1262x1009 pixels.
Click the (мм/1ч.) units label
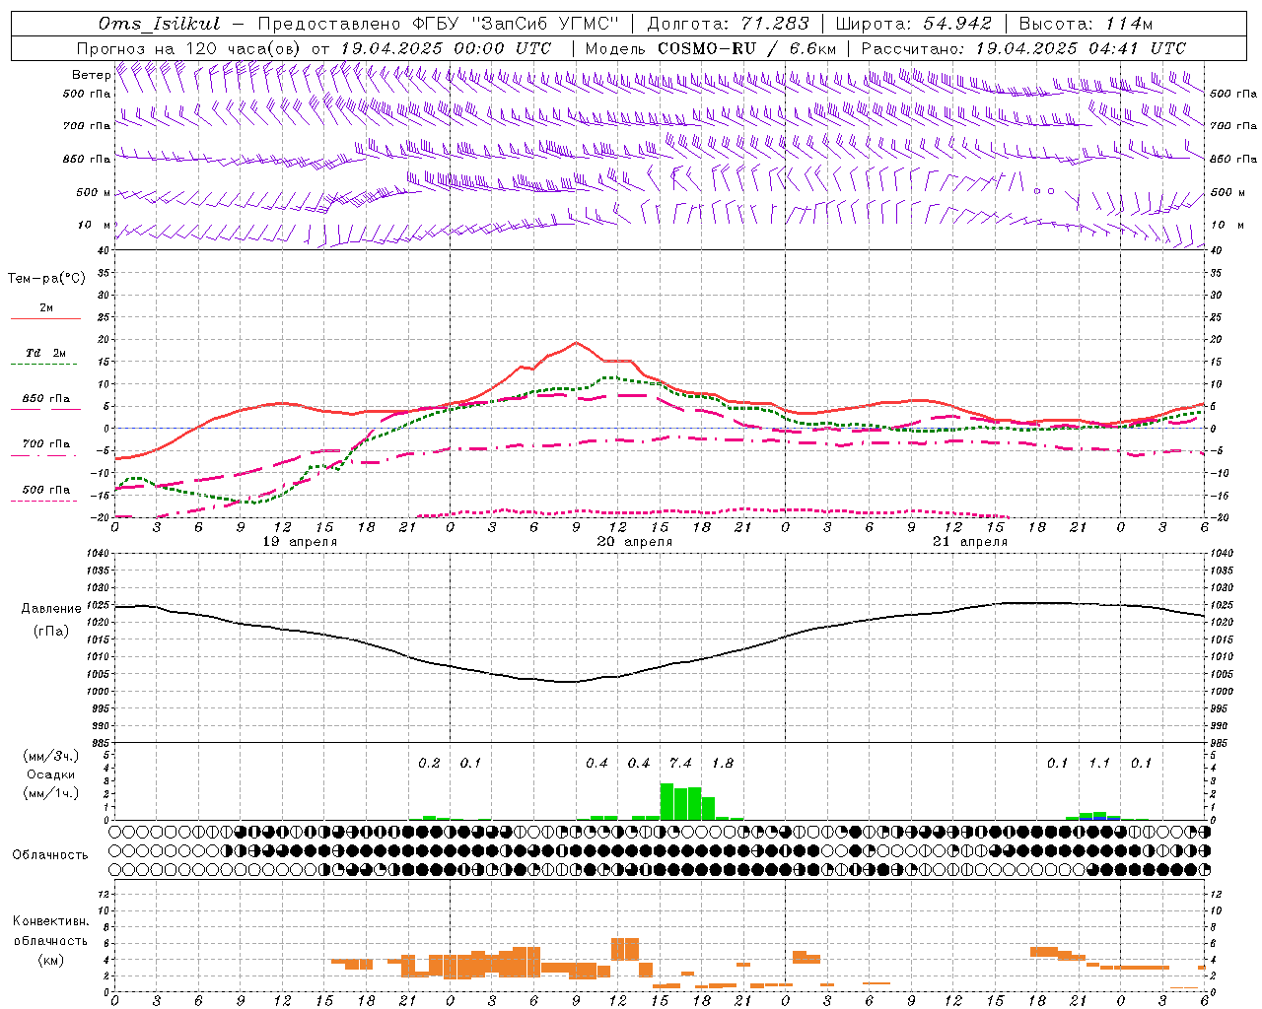point(50,792)
